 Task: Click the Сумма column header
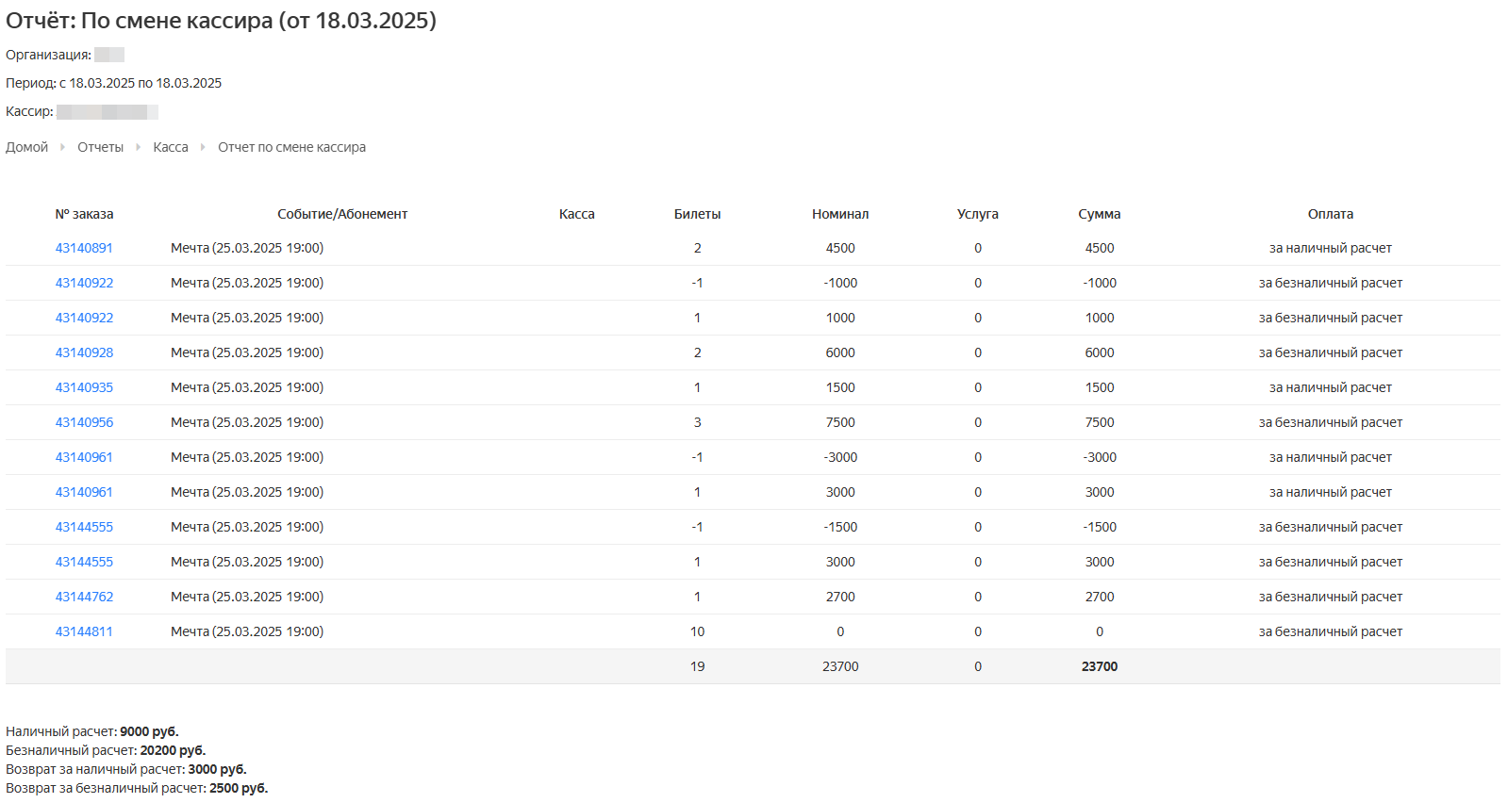[x=1099, y=214]
